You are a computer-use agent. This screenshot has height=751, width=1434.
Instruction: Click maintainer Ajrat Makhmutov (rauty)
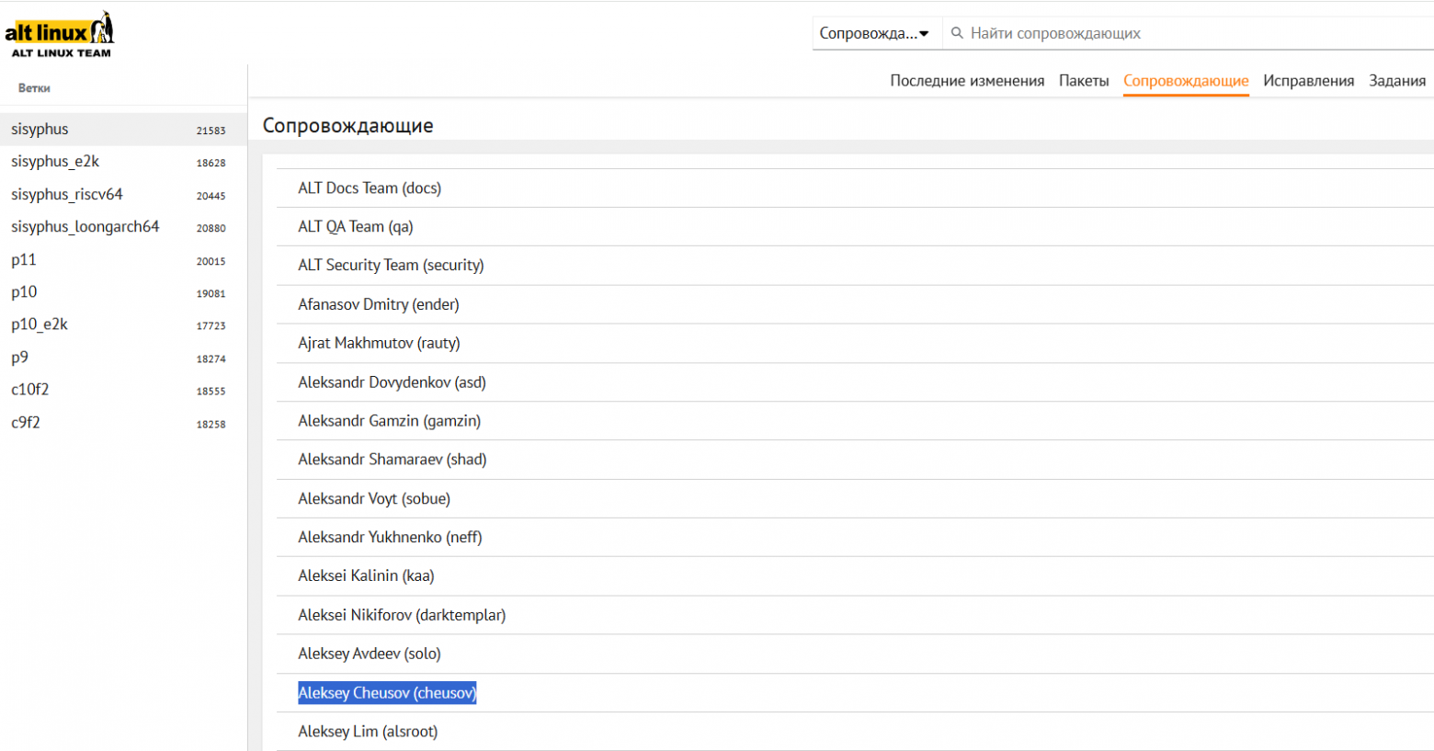(379, 344)
